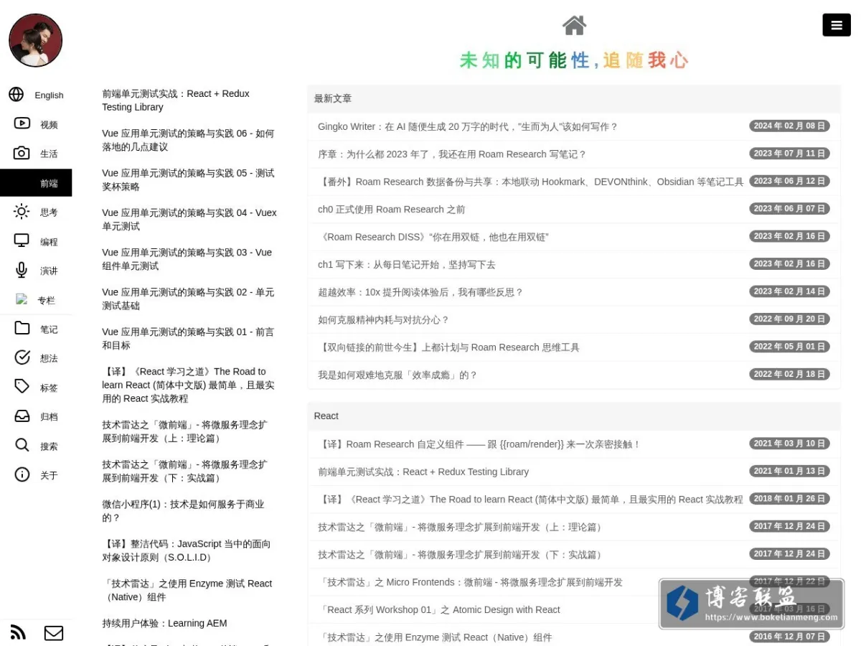The height and width of the screenshot is (646, 861).
Task: Open 【番外】Roam Research 数据备份与共享 article
Action: 531,182
